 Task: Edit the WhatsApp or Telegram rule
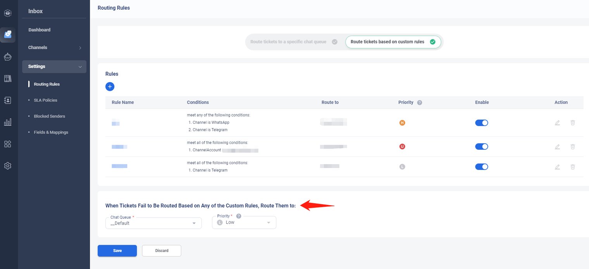[557, 123]
